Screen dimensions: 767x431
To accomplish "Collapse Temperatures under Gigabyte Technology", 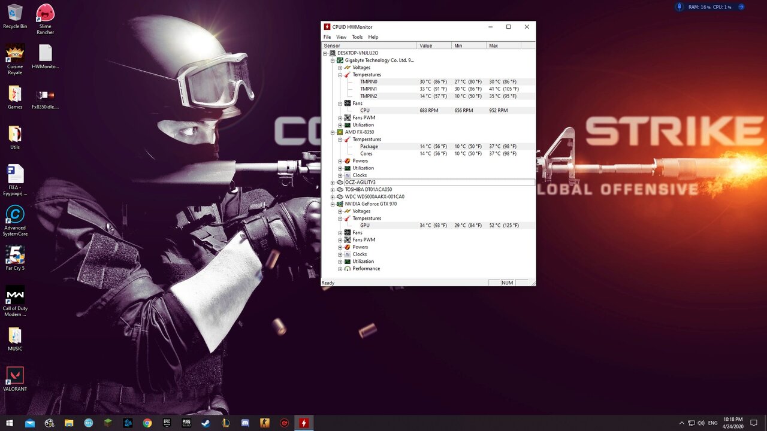I will pyautogui.click(x=340, y=75).
